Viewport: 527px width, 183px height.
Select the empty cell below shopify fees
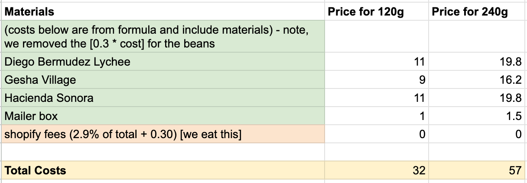coord(163,152)
